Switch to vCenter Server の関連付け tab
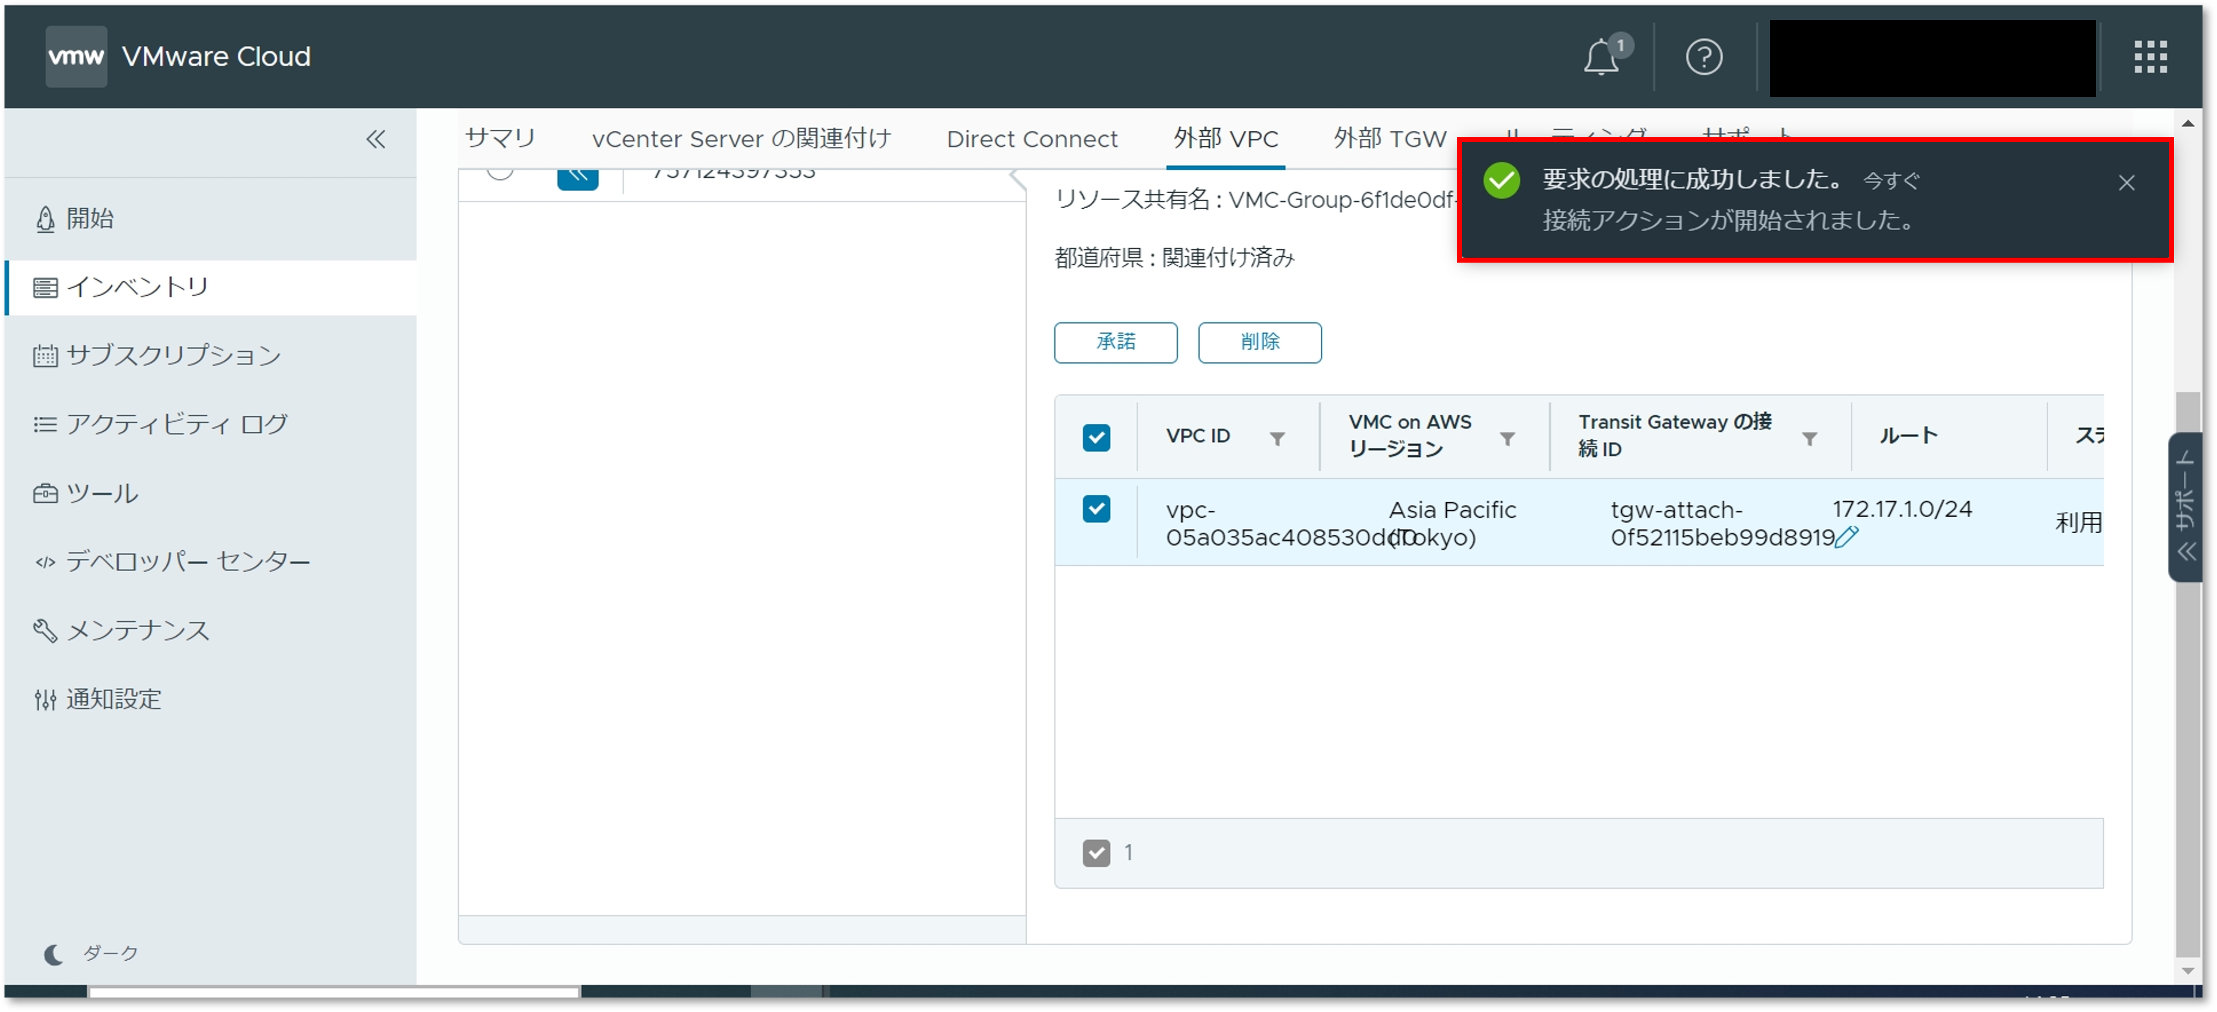The image size is (2217, 1012). (741, 138)
